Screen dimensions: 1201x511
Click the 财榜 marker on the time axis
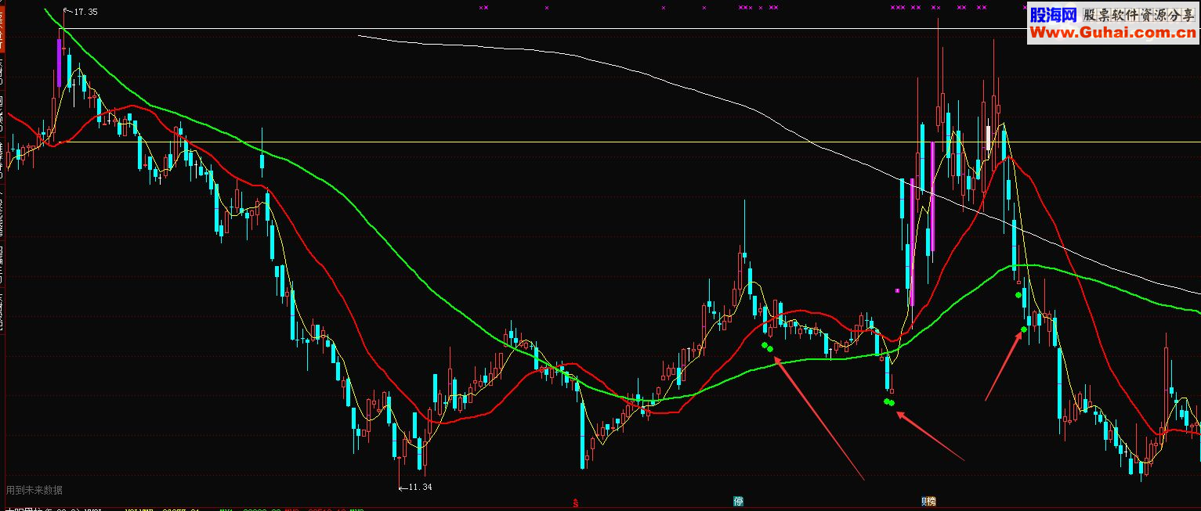[928, 501]
